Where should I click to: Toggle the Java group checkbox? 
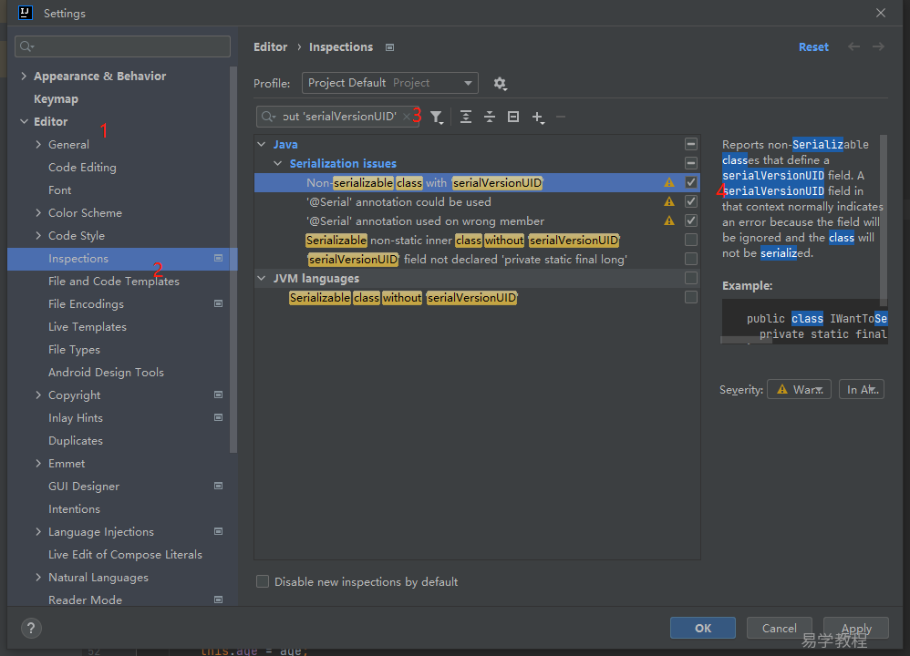click(690, 144)
